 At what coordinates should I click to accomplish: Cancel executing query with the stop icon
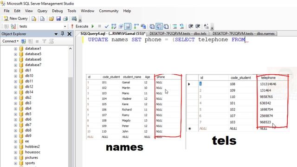(99, 26)
